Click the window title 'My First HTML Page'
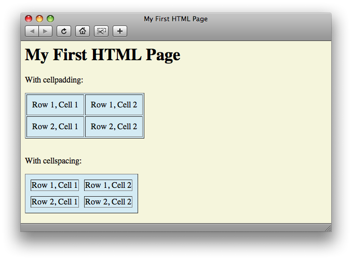Screen dimensions: 352x260 click(x=175, y=19)
